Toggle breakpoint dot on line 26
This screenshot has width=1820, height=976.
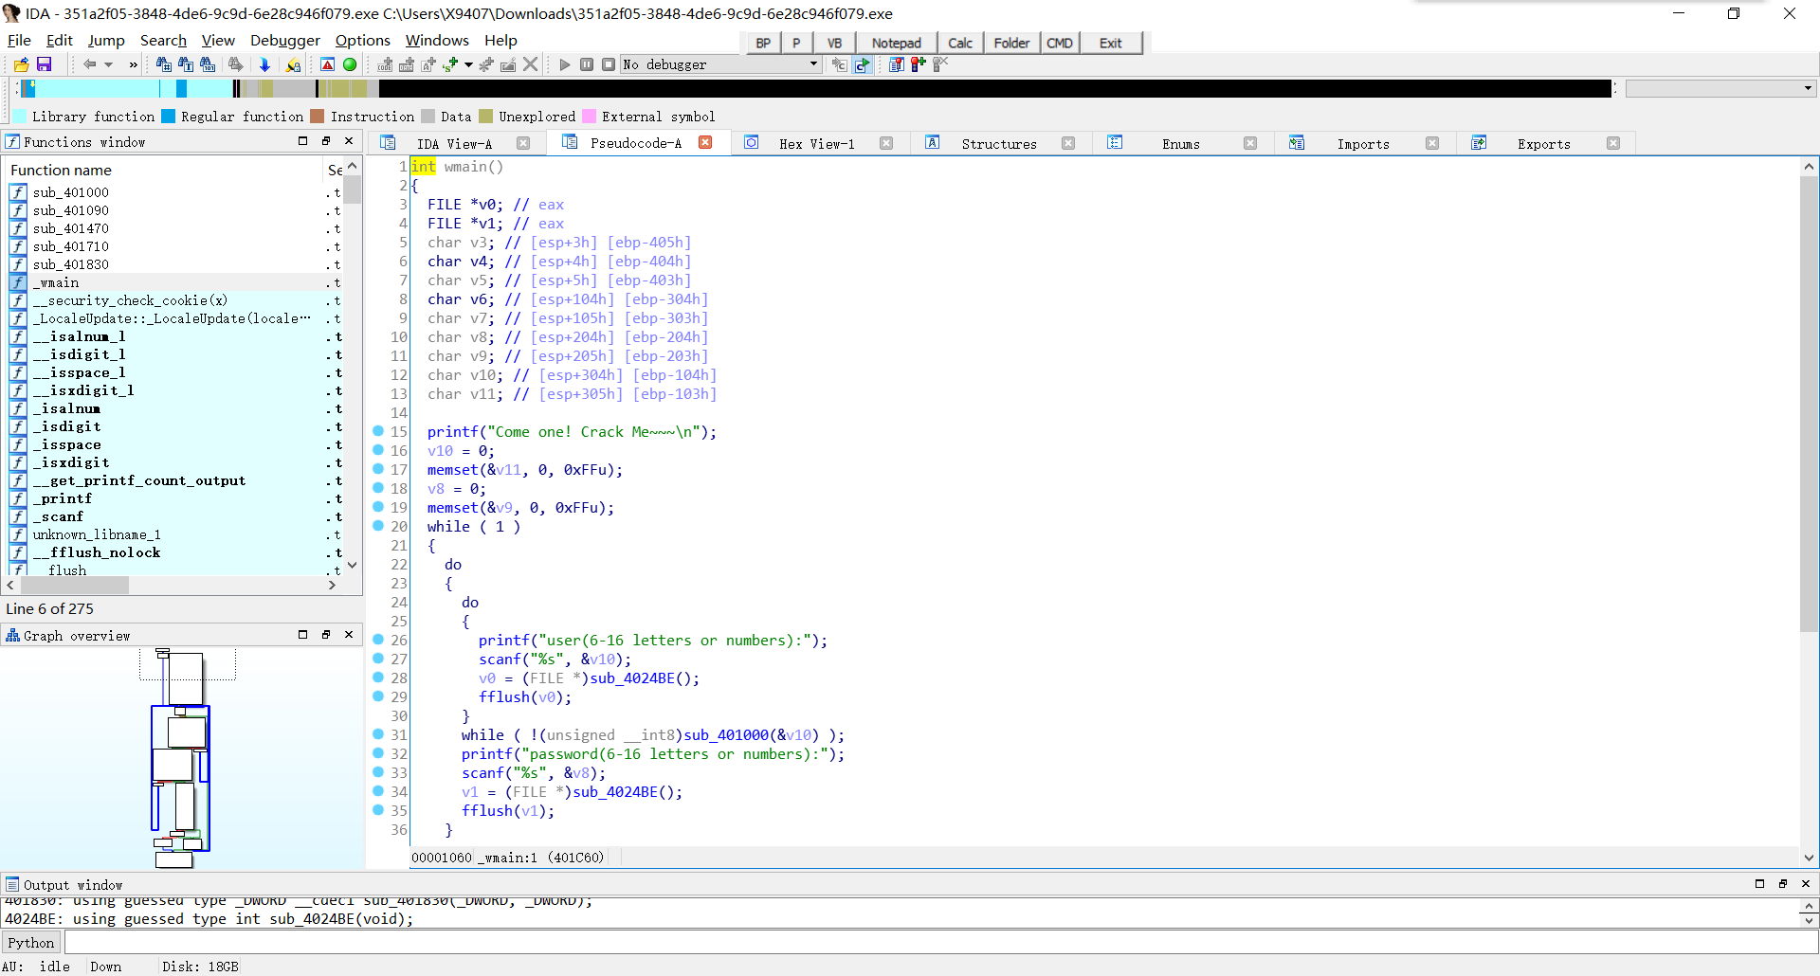tap(378, 640)
